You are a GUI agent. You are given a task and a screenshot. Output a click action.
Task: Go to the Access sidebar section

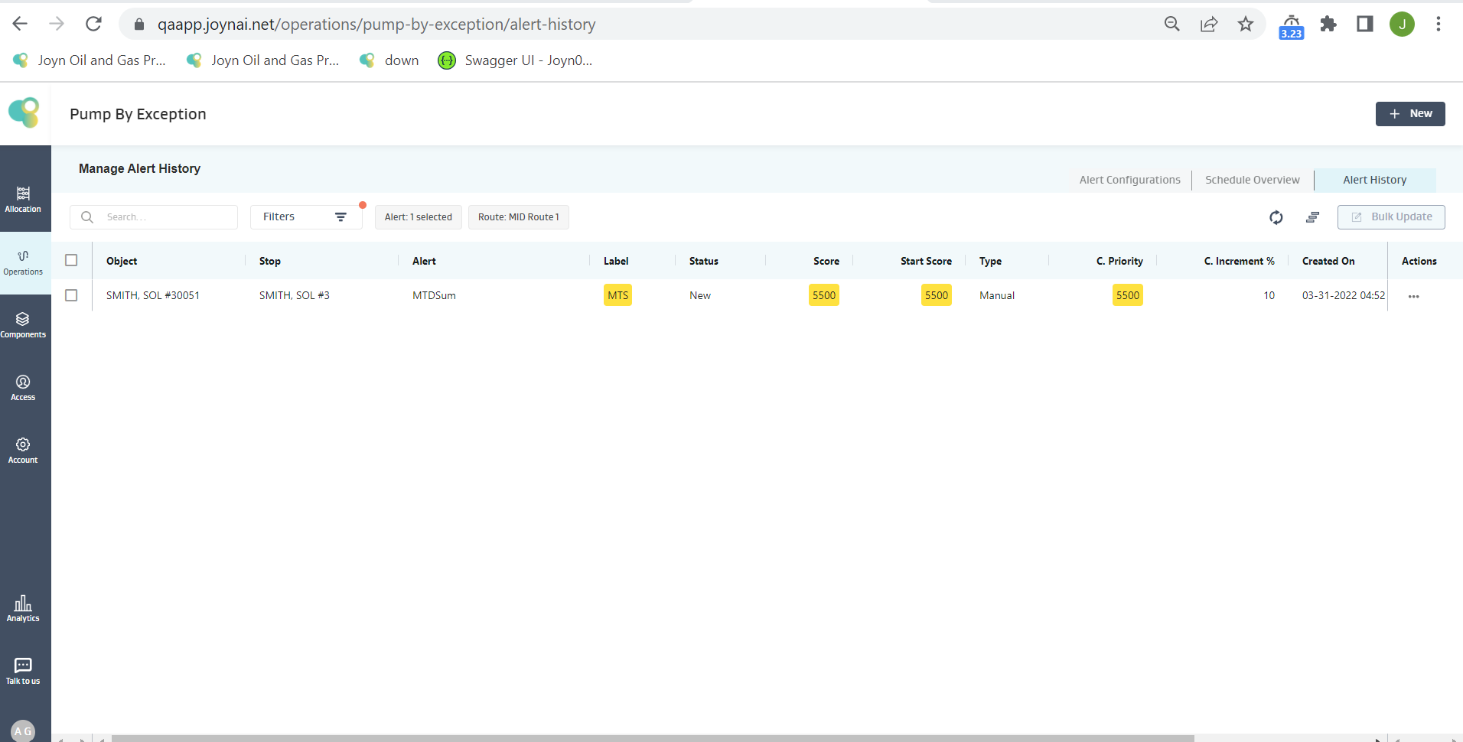23,388
